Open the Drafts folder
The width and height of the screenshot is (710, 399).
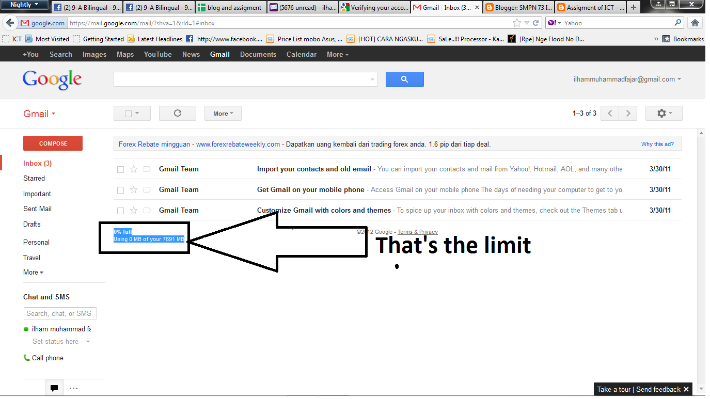tap(32, 224)
